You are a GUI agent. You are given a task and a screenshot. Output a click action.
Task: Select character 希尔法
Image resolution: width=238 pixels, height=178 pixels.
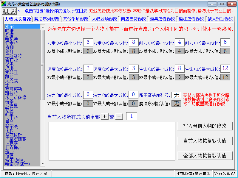[22, 127]
